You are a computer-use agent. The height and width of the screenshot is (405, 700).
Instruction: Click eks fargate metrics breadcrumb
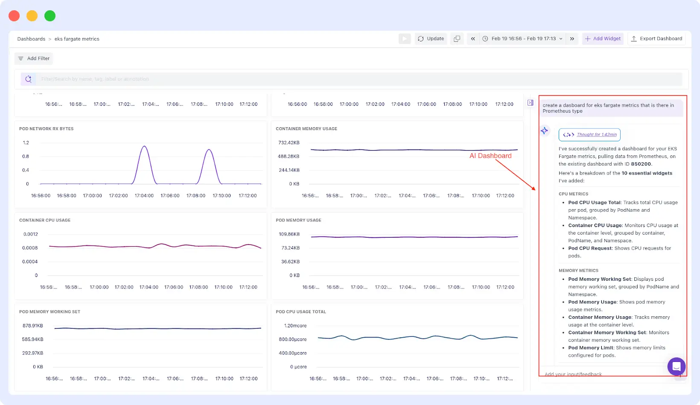[x=77, y=39]
